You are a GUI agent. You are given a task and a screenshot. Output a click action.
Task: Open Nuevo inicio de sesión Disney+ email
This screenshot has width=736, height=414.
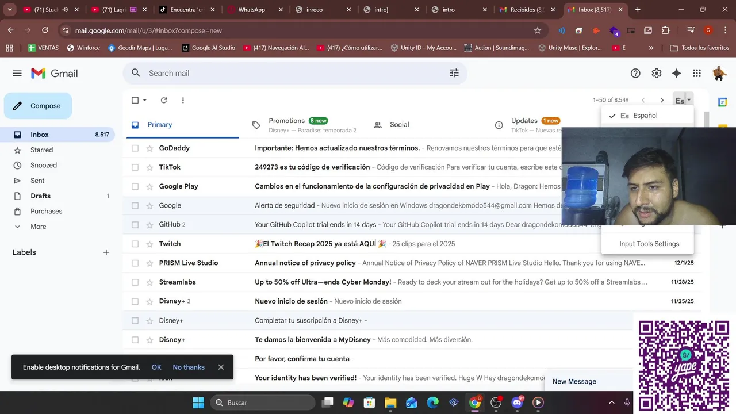[x=412, y=301]
